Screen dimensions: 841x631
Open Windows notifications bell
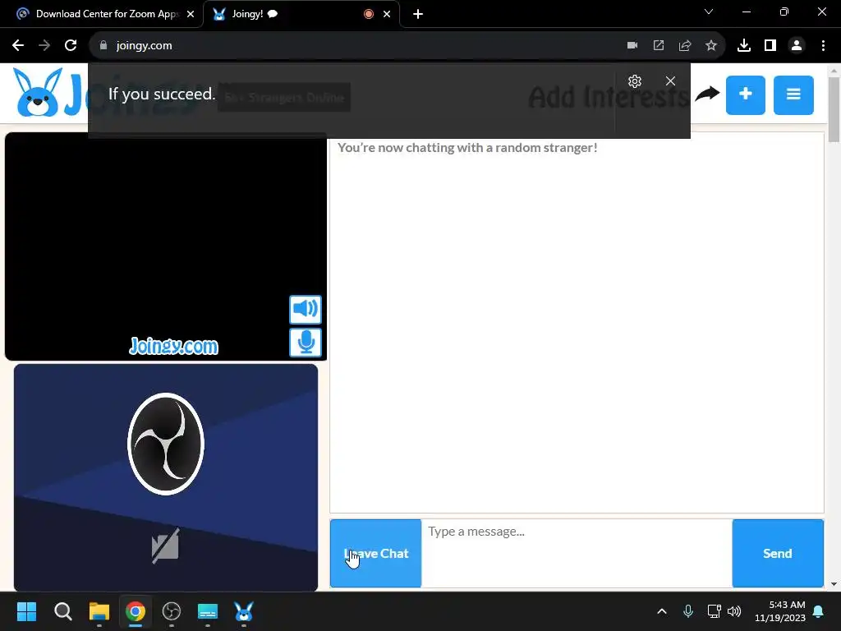pyautogui.click(x=819, y=611)
